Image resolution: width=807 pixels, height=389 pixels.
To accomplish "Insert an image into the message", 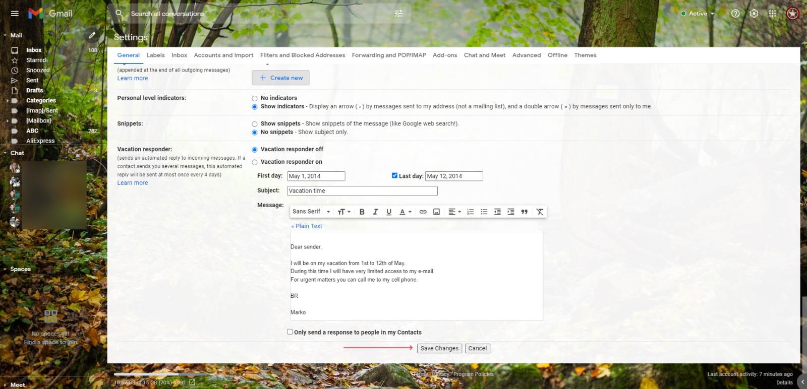I will [x=436, y=212].
